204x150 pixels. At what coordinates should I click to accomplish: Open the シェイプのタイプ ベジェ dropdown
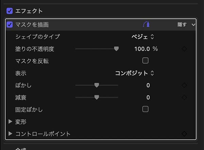143,37
